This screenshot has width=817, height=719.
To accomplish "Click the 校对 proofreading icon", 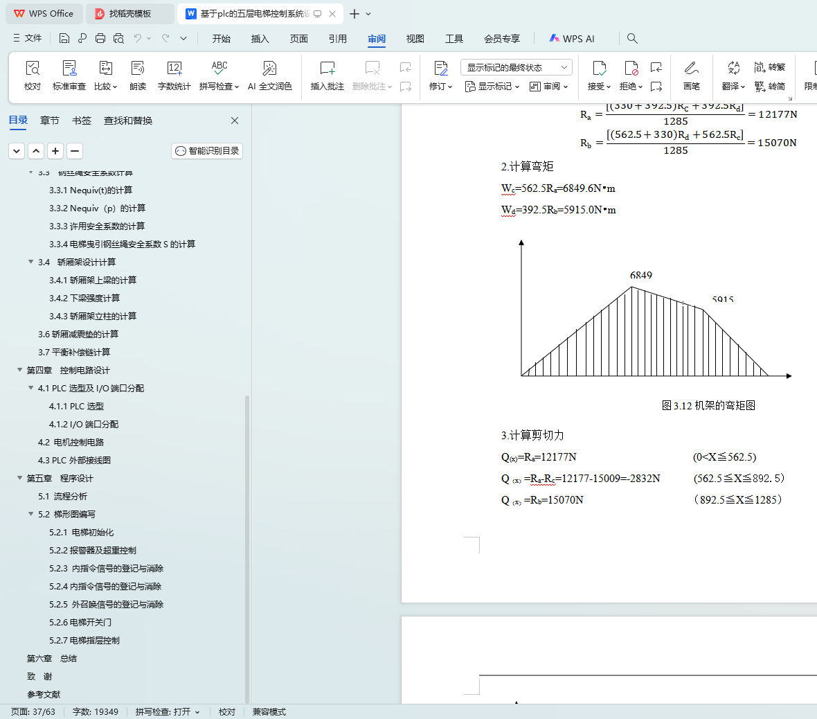I will coord(33,76).
